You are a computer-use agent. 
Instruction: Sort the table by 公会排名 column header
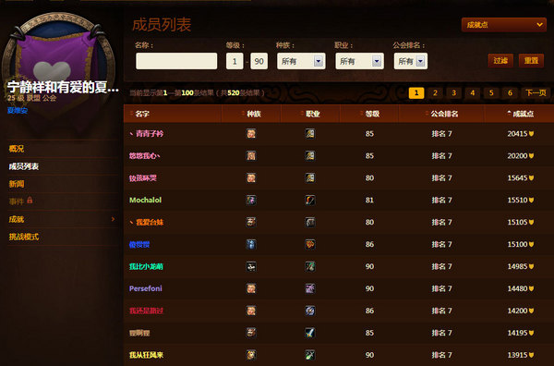[x=441, y=114]
